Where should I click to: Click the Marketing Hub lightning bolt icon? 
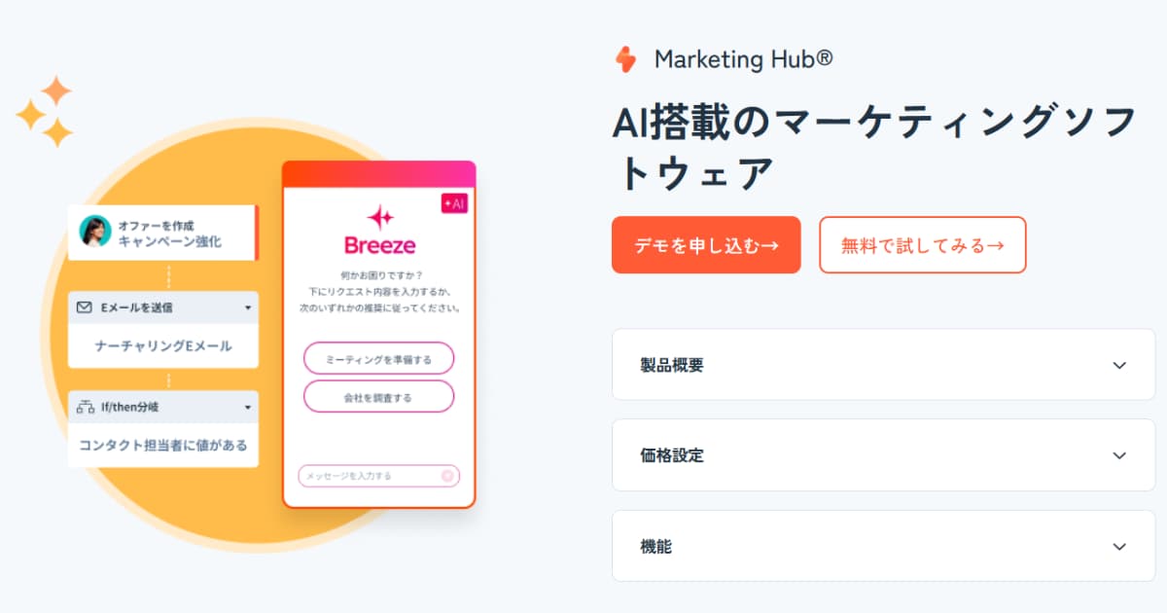625,59
